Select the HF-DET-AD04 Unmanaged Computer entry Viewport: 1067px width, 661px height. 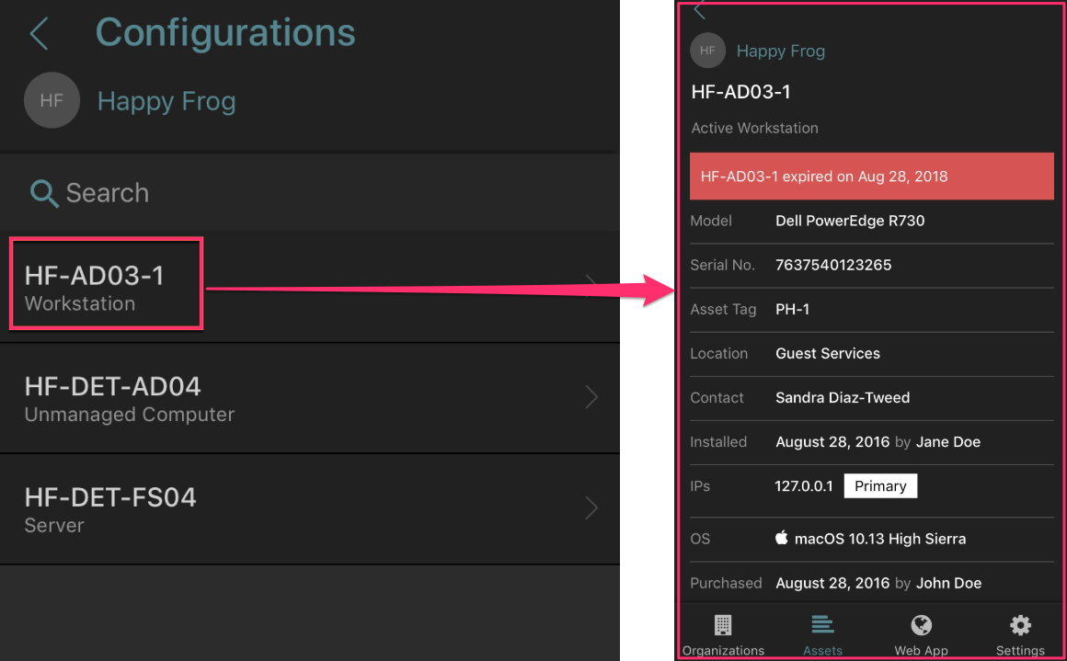pyautogui.click(x=129, y=398)
